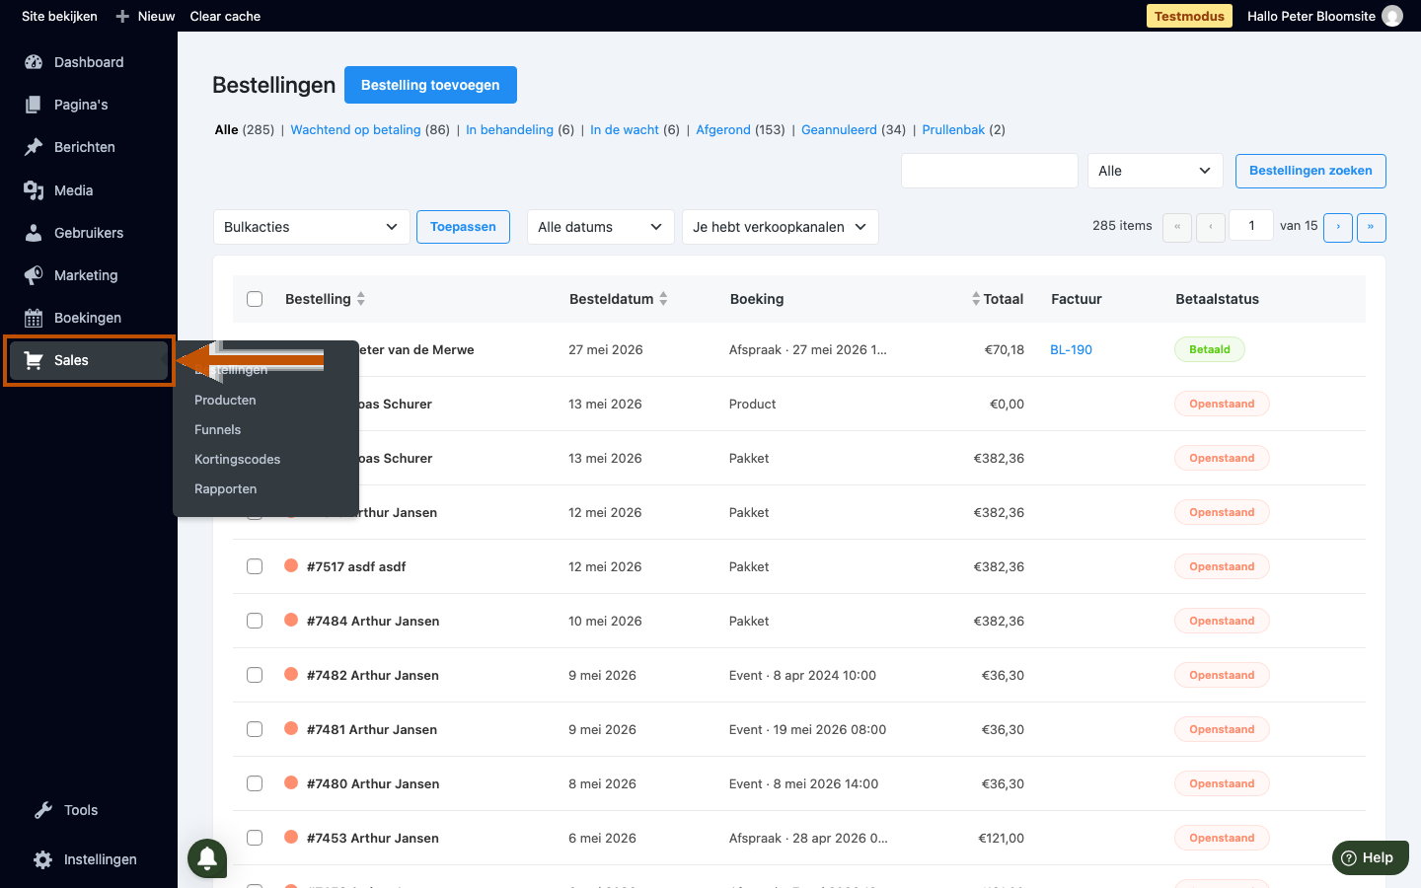Select order #7517 asdf asdf checkbox
Image resolution: width=1421 pixels, height=888 pixels.
[x=255, y=566]
